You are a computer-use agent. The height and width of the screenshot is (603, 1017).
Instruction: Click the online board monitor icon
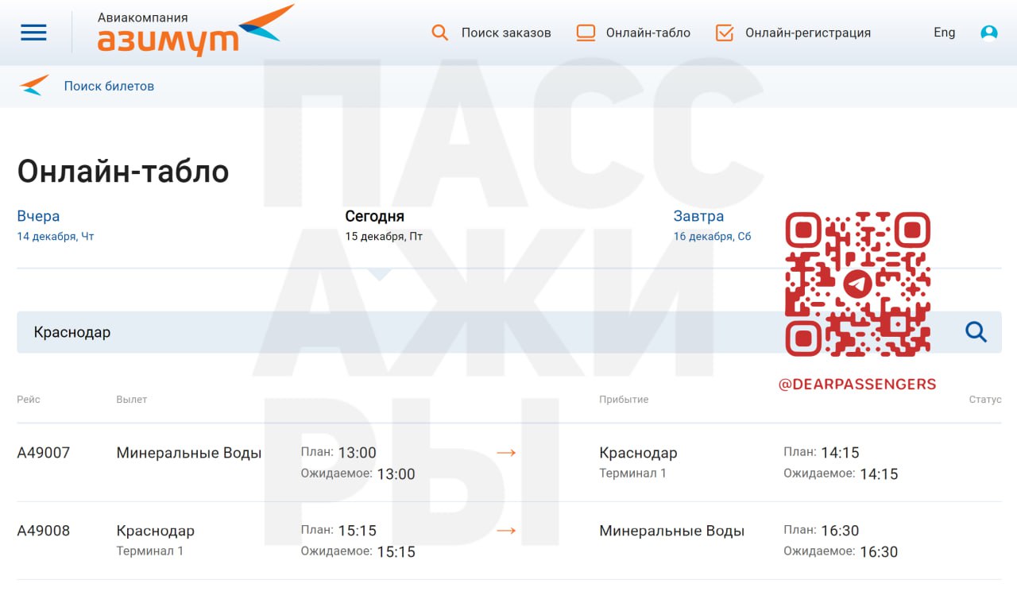tap(586, 33)
